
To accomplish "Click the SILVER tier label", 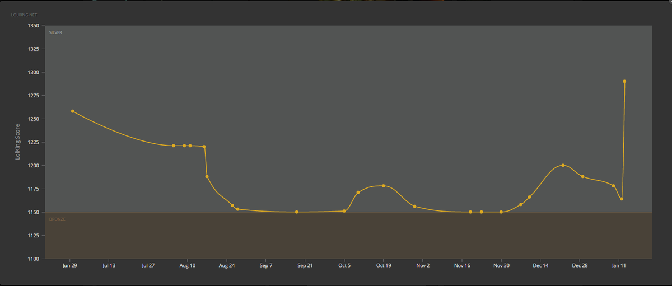I will point(55,32).
